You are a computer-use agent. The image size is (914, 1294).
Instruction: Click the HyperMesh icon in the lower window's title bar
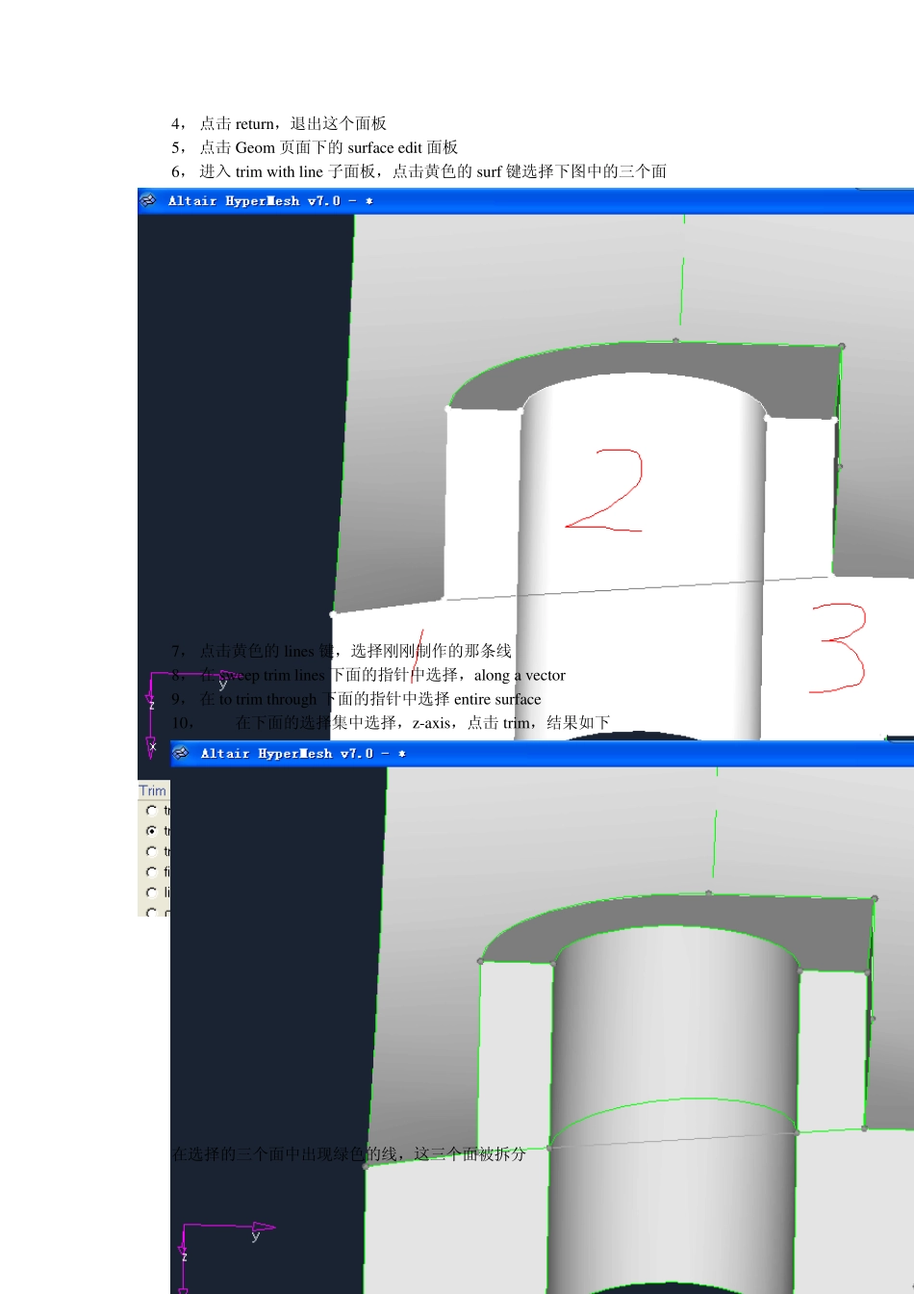[181, 753]
